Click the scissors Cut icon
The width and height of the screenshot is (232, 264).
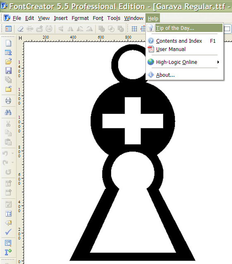tap(8, 124)
